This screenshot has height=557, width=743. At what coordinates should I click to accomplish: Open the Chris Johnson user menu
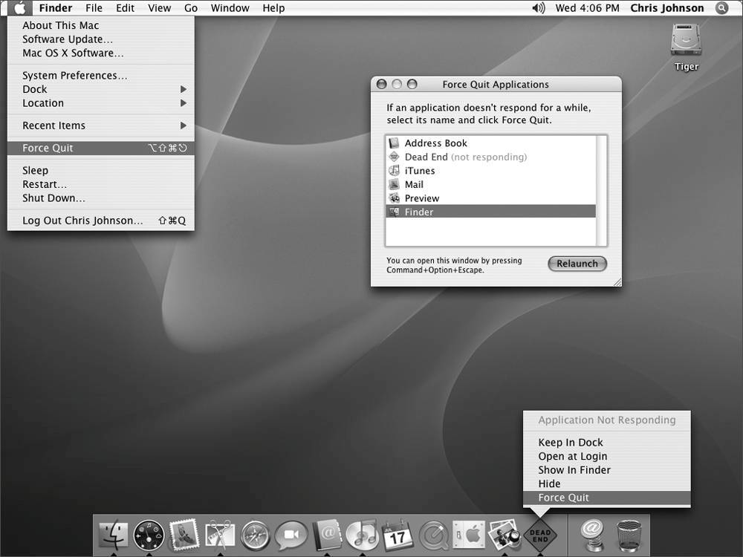point(666,8)
